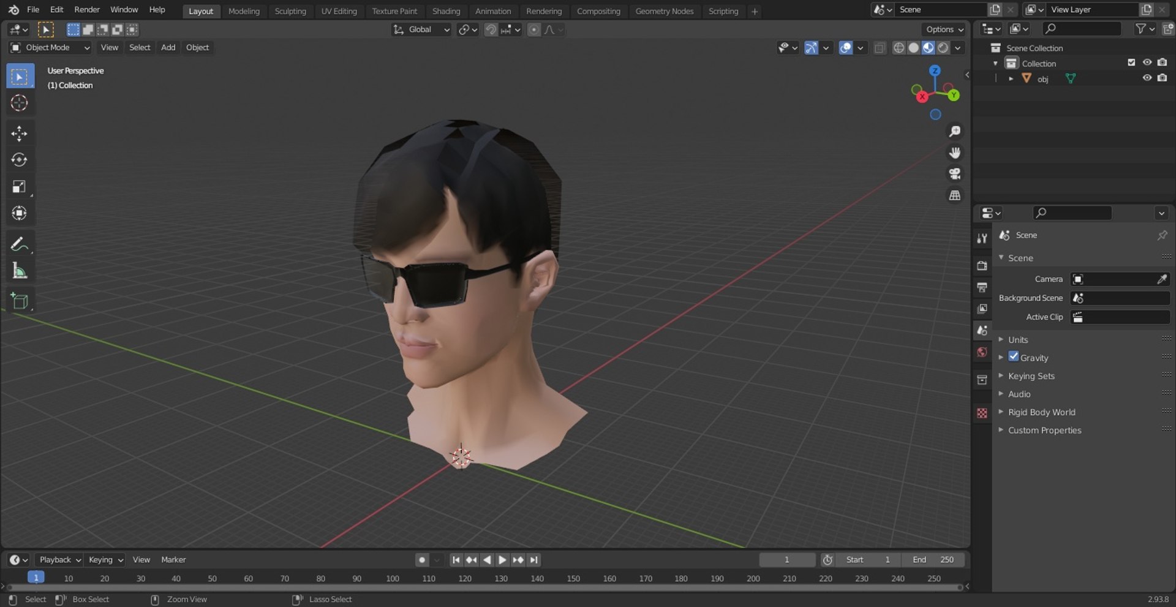Open the Keying dropdown
This screenshot has width=1176, height=607.
[105, 560]
